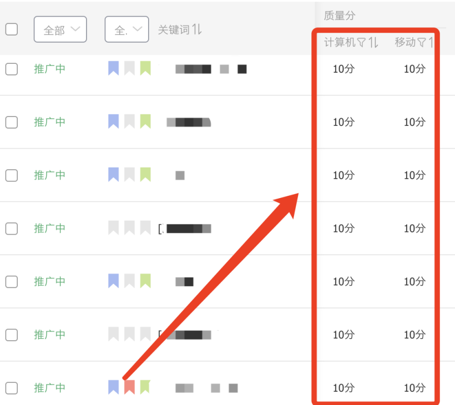This screenshot has height=405, width=455.
Task: Select the blue flag icon in the first row
Action: tap(113, 68)
